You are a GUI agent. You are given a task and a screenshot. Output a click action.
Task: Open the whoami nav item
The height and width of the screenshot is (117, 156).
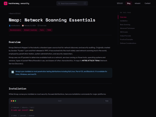coord(138,3)
